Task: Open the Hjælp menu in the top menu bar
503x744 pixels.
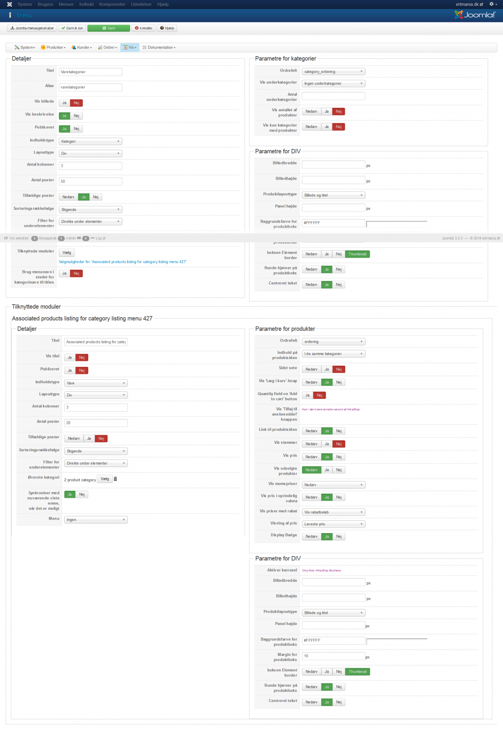Action: [x=163, y=4]
